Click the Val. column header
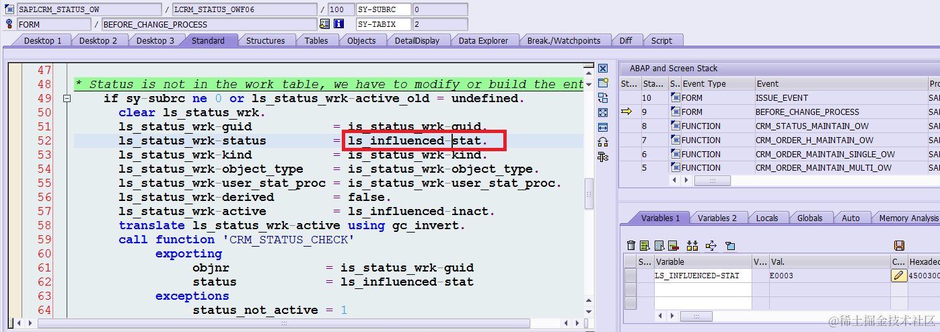Image resolution: width=940 pixels, height=332 pixels. pos(830,262)
